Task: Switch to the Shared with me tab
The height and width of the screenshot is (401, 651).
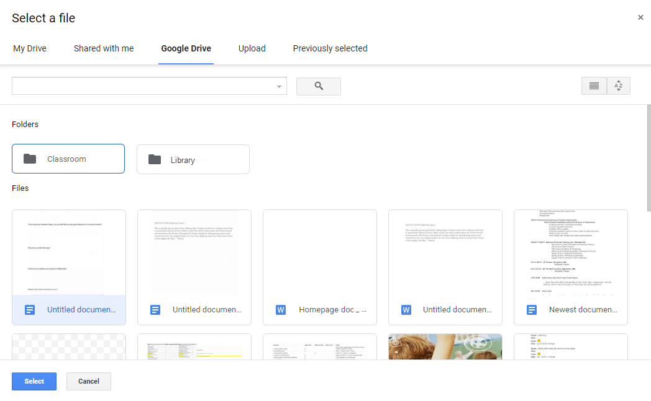Action: [103, 48]
